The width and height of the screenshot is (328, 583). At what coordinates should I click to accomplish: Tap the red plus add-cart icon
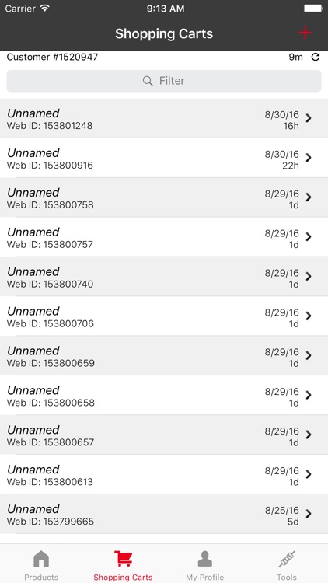pyautogui.click(x=305, y=33)
